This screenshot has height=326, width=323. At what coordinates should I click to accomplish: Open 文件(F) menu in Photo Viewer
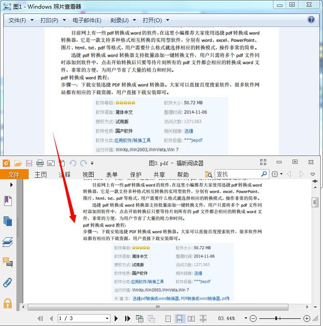pyautogui.click(x=21, y=20)
